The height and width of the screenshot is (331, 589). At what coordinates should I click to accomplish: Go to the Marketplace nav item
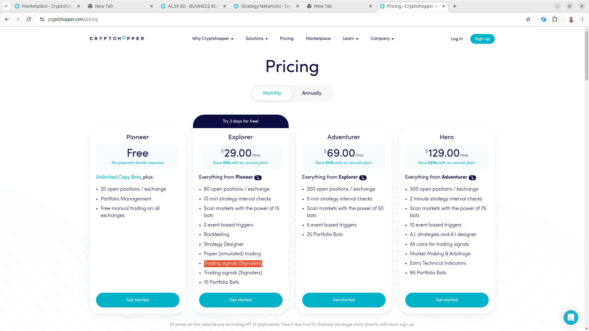(318, 39)
